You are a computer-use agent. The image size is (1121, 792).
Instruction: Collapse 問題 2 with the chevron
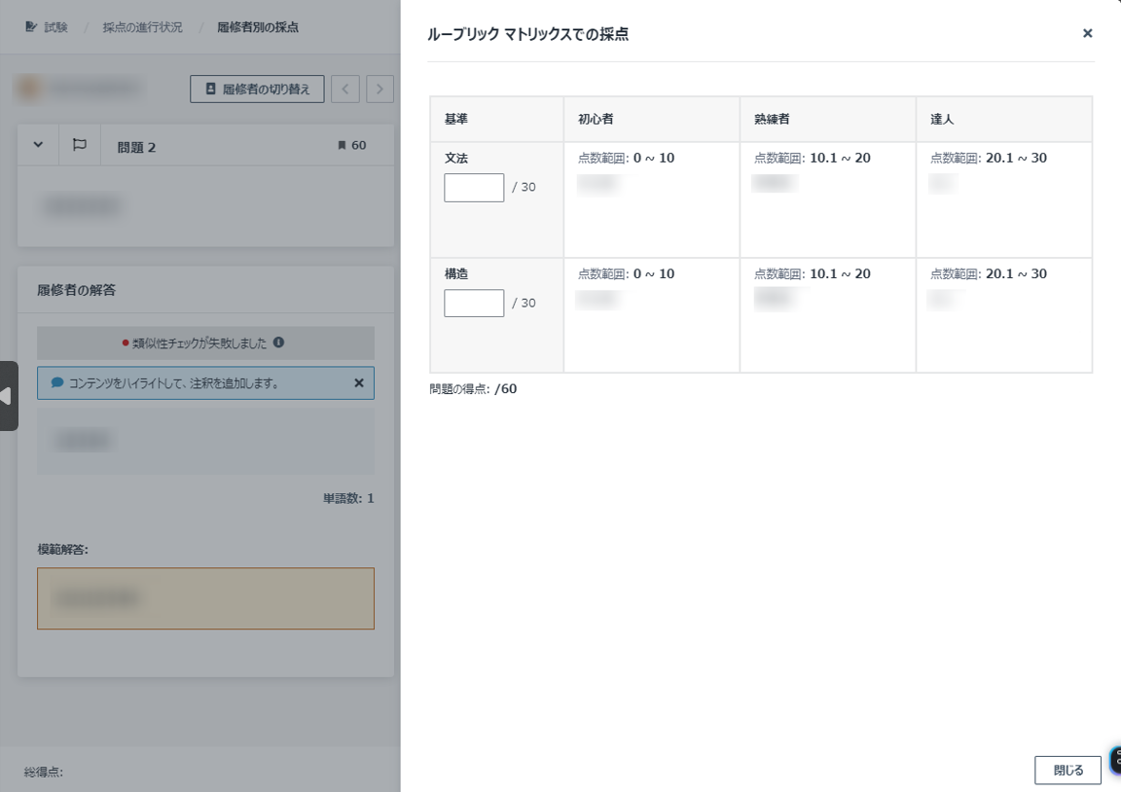tap(39, 145)
